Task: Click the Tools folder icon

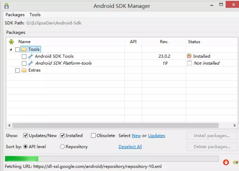Action: pos(24,49)
